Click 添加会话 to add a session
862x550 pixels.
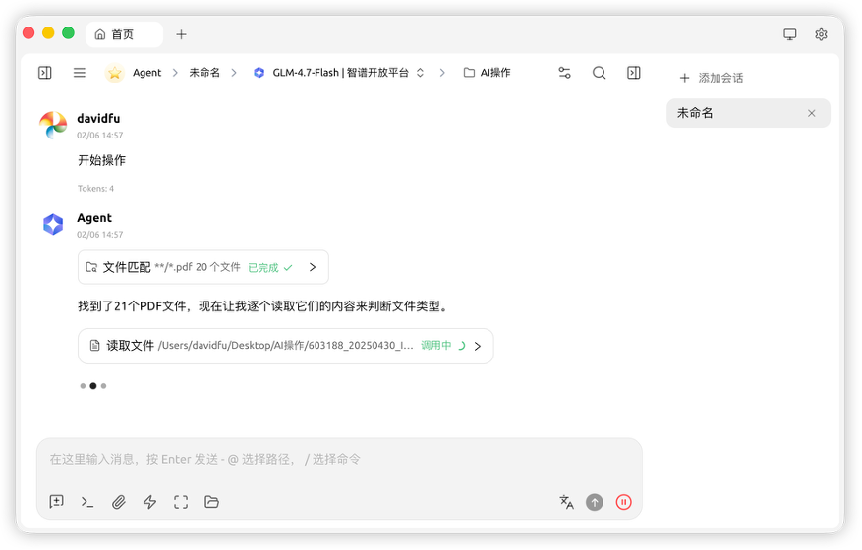(712, 78)
